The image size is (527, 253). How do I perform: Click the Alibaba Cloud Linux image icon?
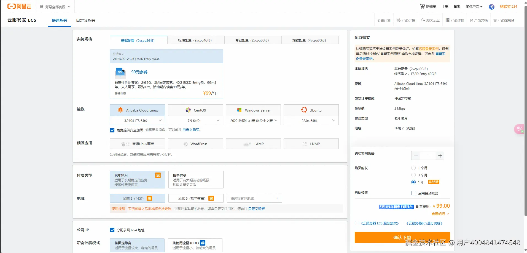pyautogui.click(x=120, y=110)
